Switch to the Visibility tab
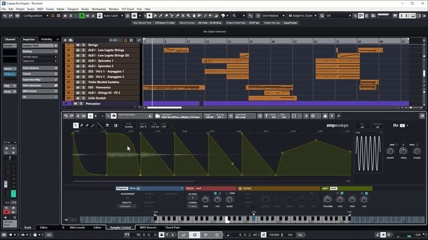The image size is (428, 240). pyautogui.click(x=46, y=39)
